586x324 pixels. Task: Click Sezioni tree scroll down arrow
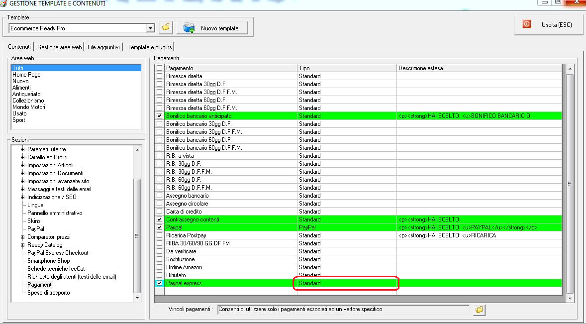[137, 298]
